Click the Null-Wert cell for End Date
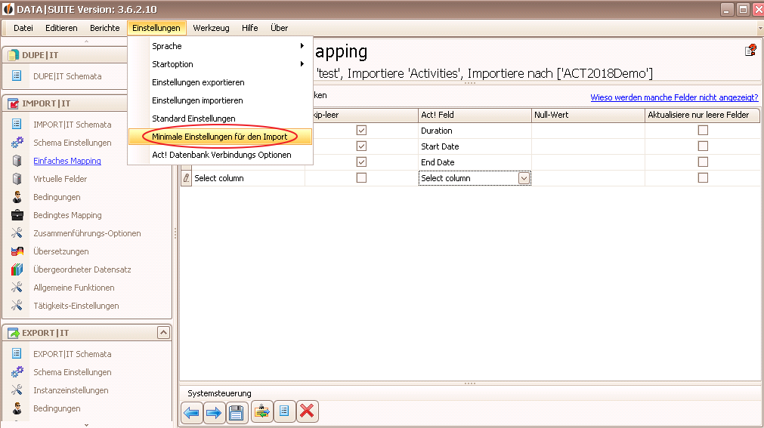764x428 pixels. pyautogui.click(x=588, y=162)
